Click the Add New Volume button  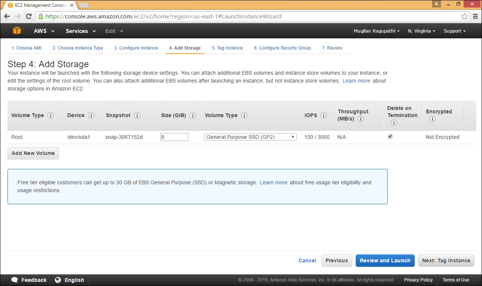pyautogui.click(x=33, y=153)
